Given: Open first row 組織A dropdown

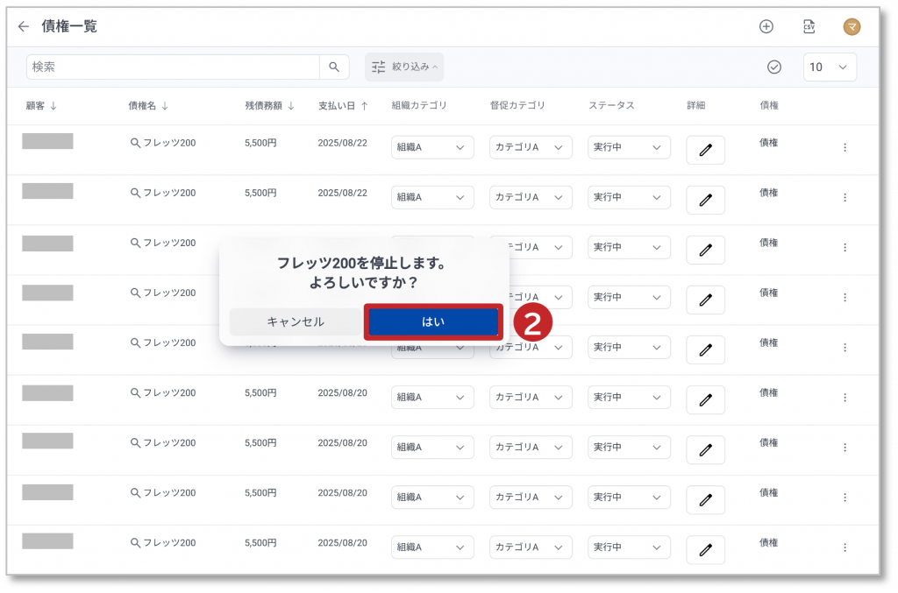Looking at the screenshot, I should (x=432, y=148).
